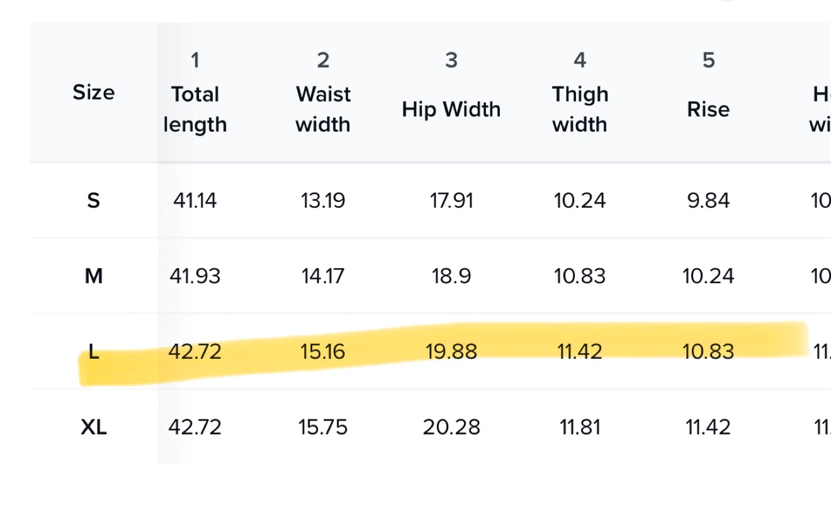Image resolution: width=831 pixels, height=510 pixels.
Task: Click the 41.93 total length cell
Action: [195, 276]
